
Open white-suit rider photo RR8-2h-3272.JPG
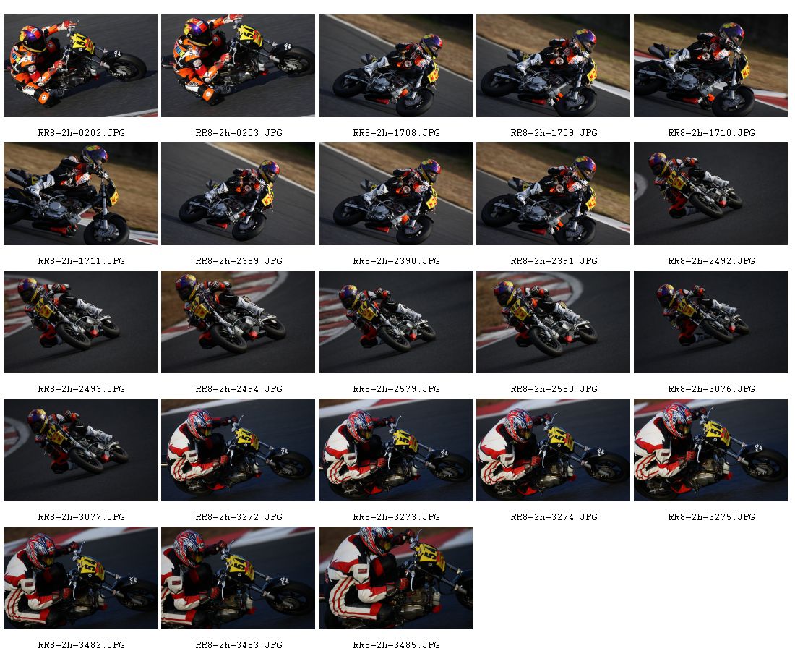click(x=238, y=450)
